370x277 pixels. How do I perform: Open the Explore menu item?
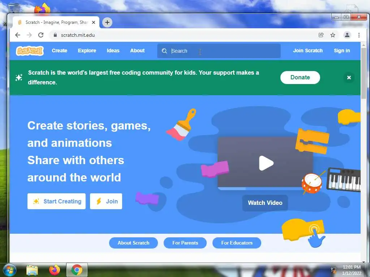tap(87, 50)
